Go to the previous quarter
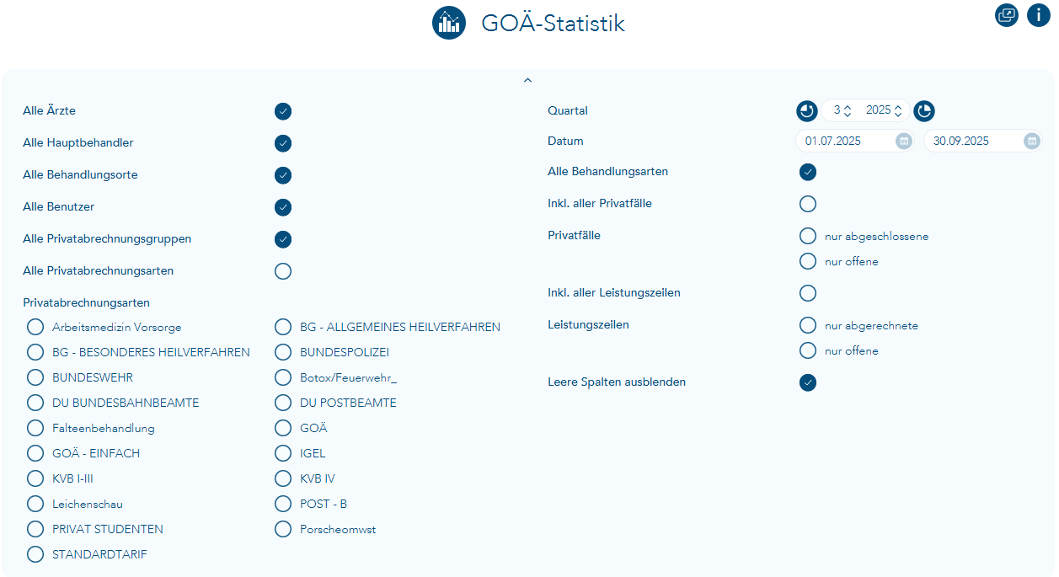Viewport: 1059px width, 577px height. [807, 110]
